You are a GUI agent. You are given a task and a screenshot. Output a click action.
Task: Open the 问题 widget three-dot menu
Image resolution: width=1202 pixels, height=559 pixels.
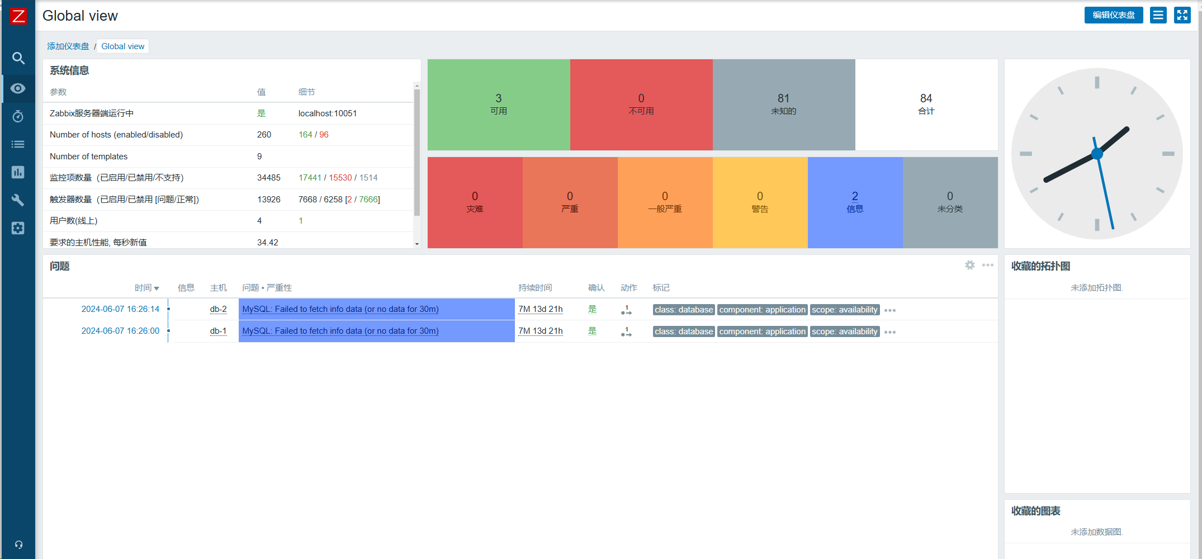(988, 265)
